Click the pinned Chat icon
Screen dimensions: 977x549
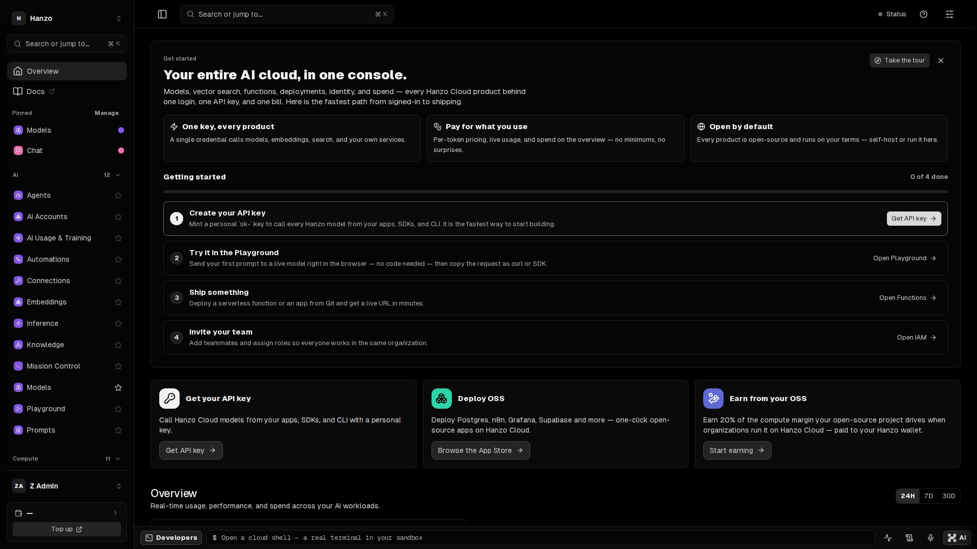pos(18,150)
